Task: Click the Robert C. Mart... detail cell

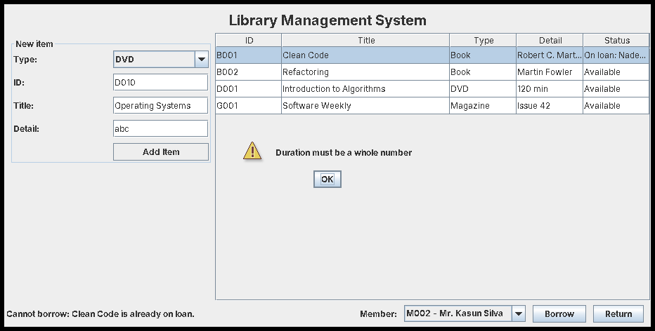Action: 550,55
